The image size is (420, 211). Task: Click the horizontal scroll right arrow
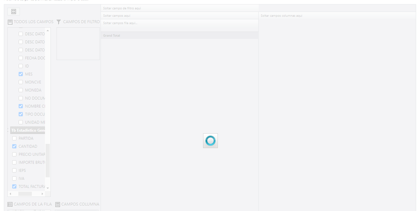(42, 194)
